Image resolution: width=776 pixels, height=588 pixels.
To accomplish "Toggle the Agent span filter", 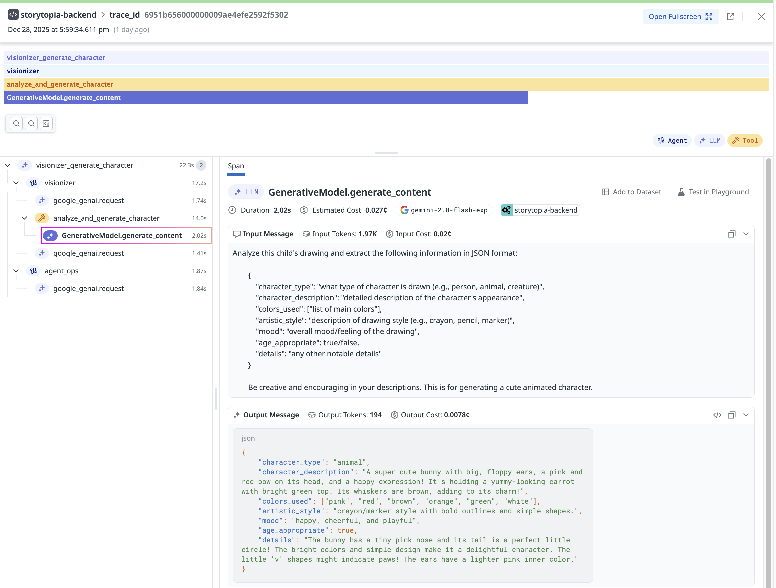I will coord(672,140).
